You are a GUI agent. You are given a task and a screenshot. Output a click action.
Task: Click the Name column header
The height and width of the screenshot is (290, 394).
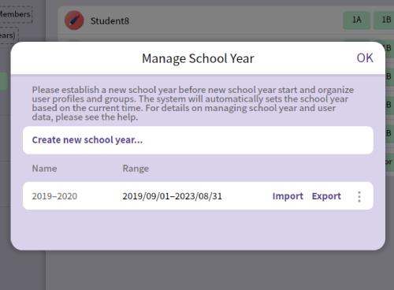44,169
